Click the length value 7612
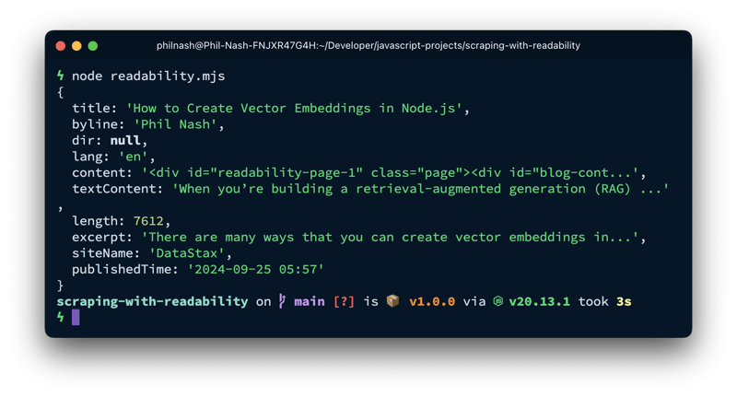Screen dimensions: 737x397 click(x=148, y=221)
